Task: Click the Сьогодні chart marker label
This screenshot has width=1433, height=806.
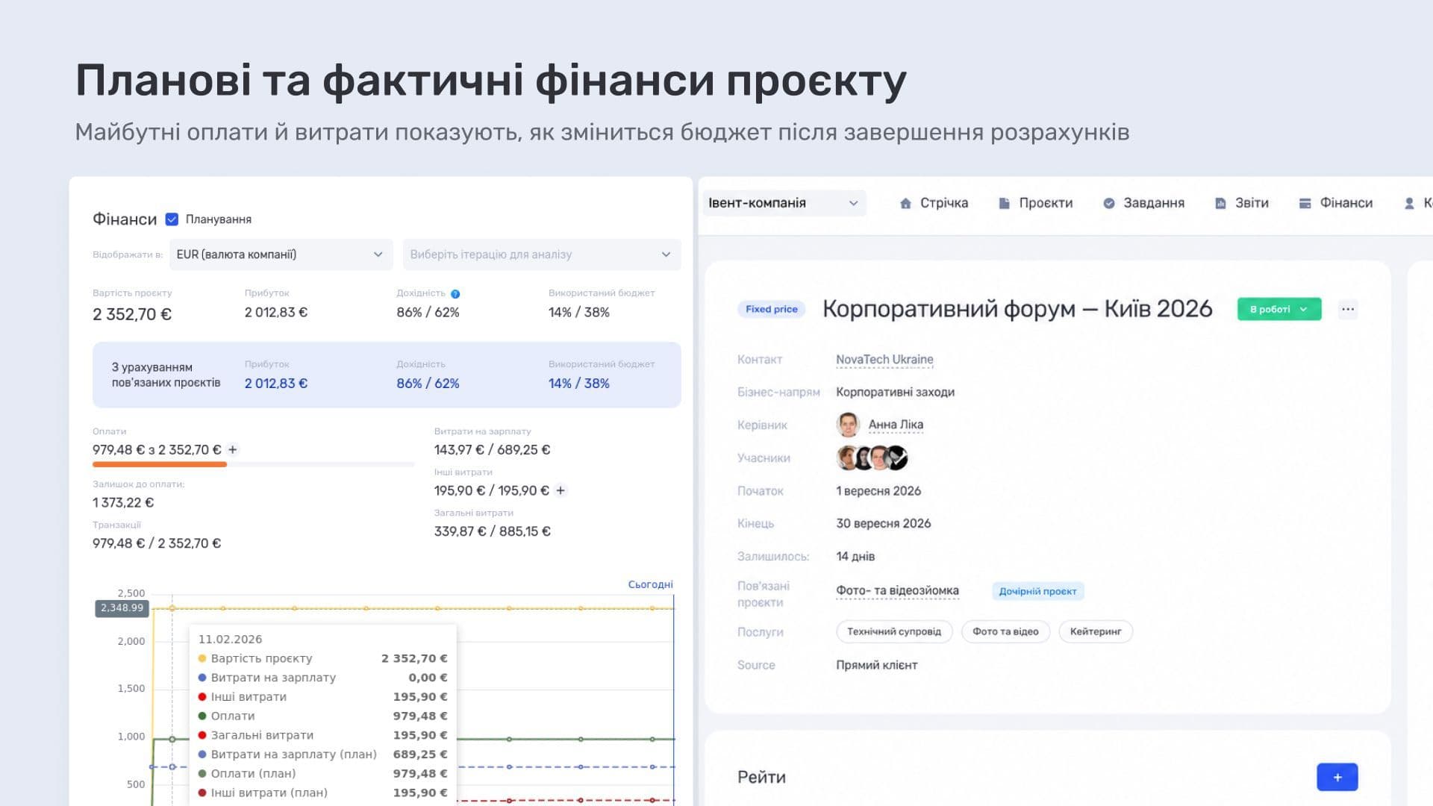Action: tap(650, 584)
